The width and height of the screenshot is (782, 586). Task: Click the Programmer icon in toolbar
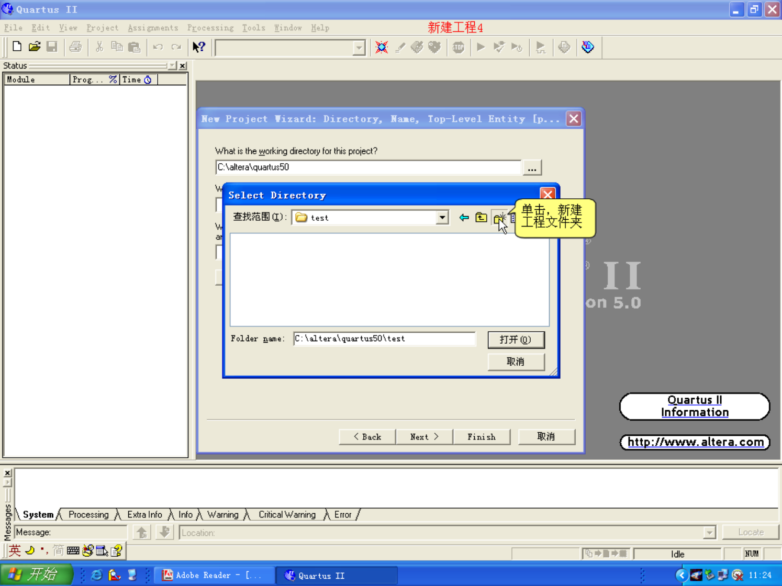[588, 47]
